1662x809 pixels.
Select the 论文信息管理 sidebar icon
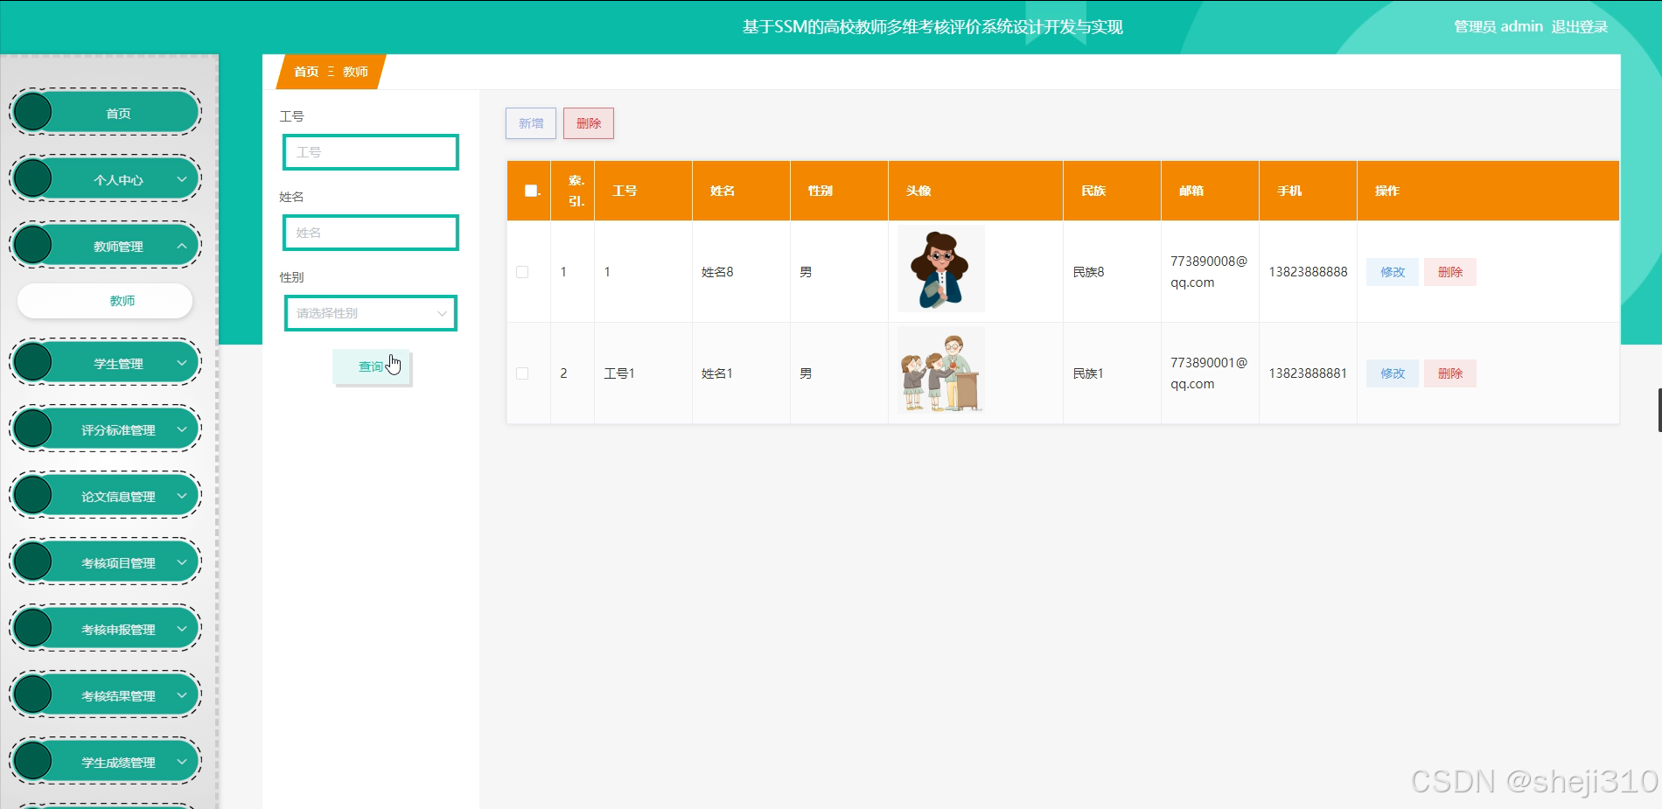pos(32,494)
